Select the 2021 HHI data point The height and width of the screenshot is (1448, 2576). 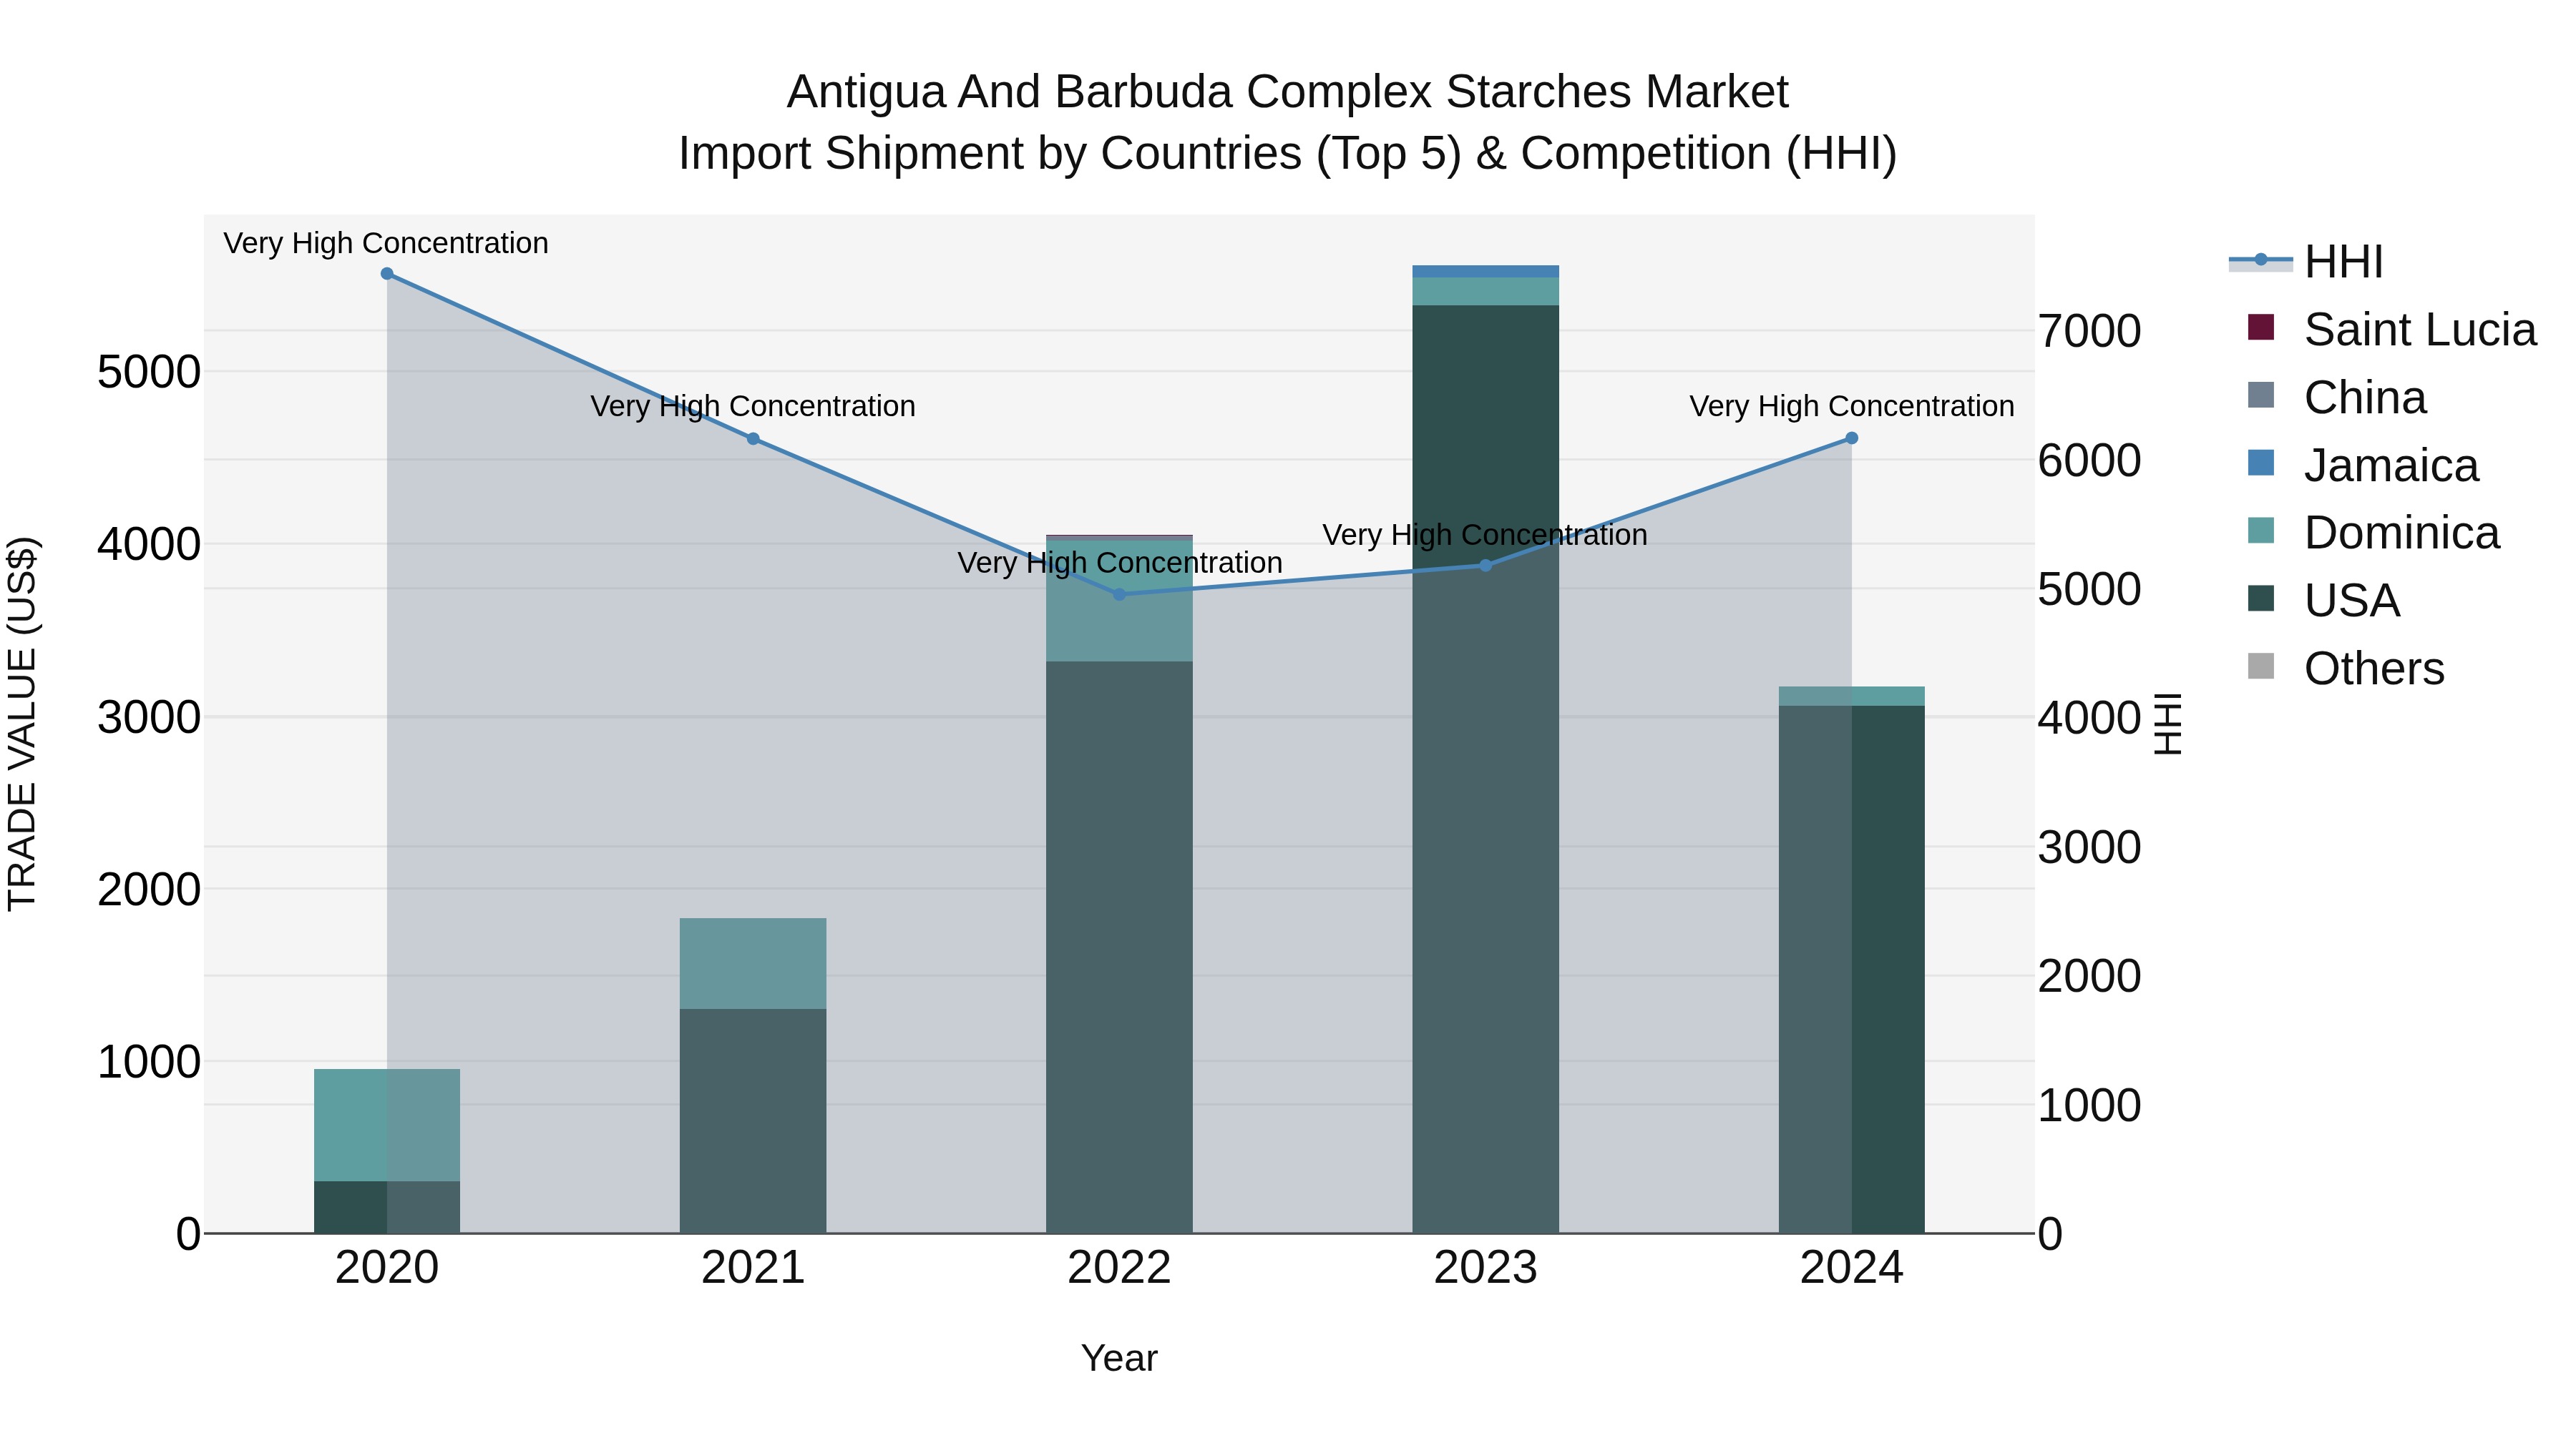[x=753, y=439]
